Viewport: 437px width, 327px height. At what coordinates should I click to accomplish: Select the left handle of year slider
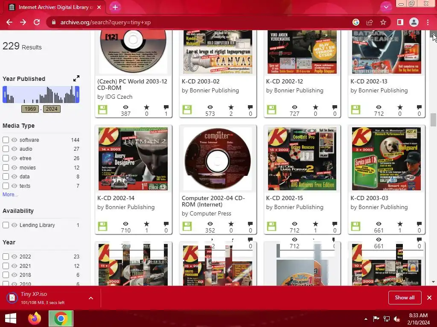[x=4, y=95]
